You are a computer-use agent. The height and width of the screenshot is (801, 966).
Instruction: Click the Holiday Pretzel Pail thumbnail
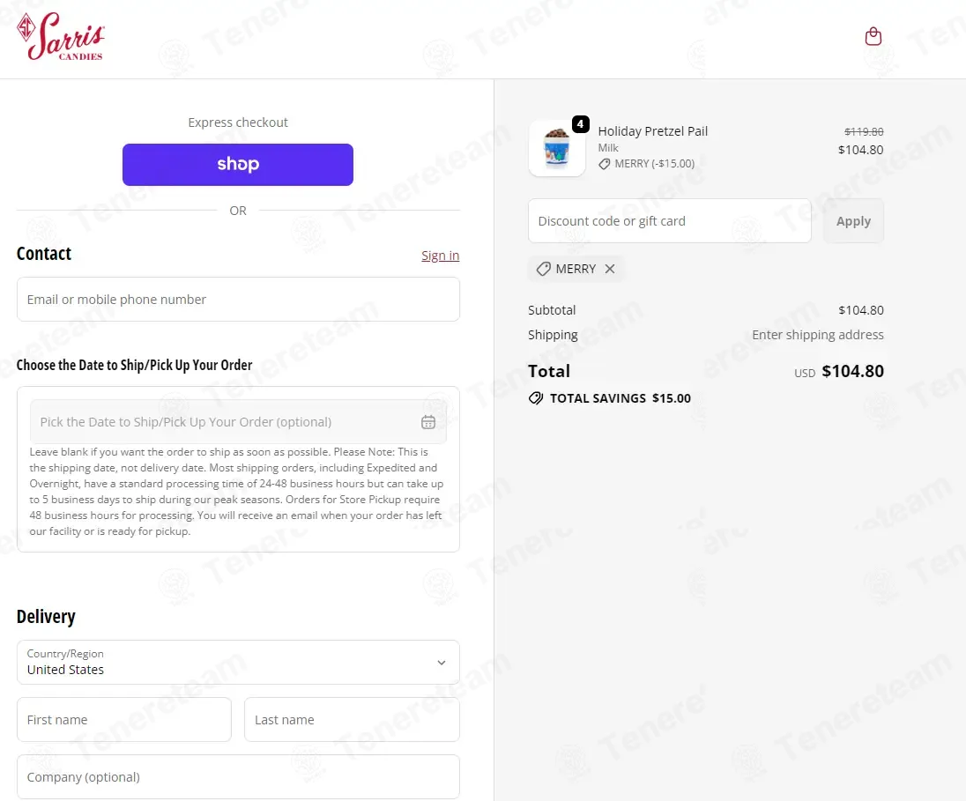[x=557, y=148]
